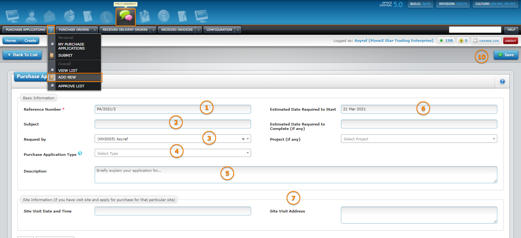Expand the Configuration menu arrow

238,30
